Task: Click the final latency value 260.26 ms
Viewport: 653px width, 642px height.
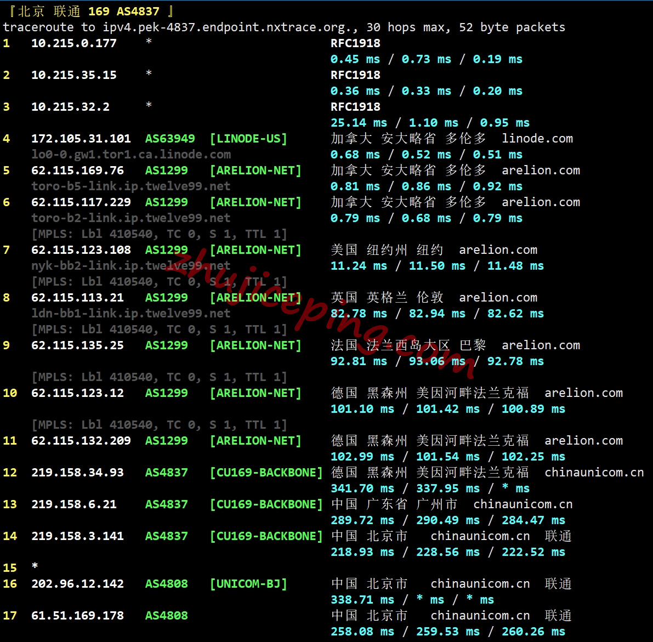Action: [x=533, y=632]
